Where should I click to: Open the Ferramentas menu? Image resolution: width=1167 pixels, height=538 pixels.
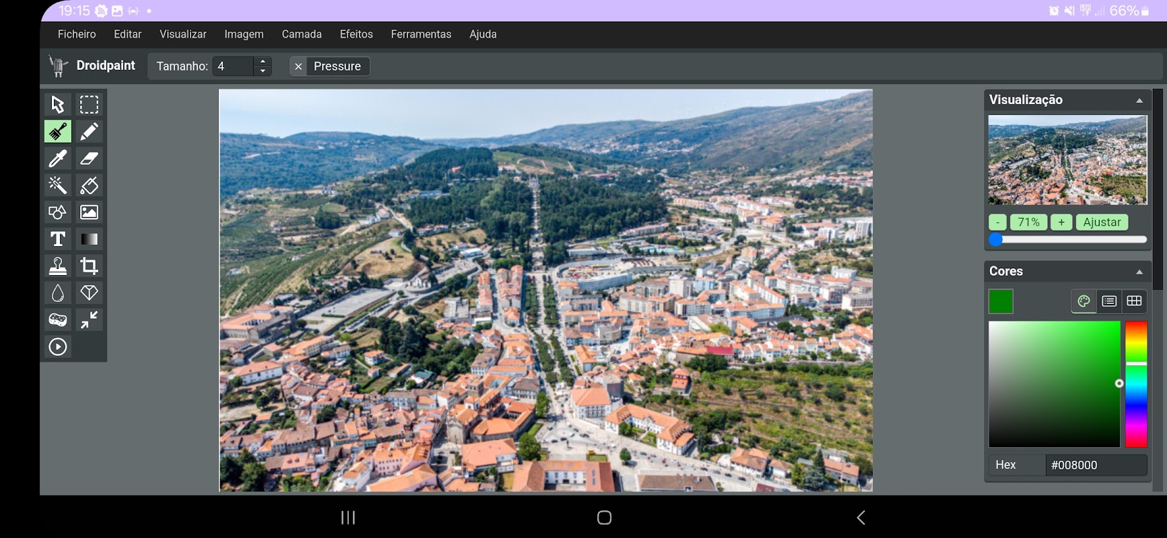(421, 34)
